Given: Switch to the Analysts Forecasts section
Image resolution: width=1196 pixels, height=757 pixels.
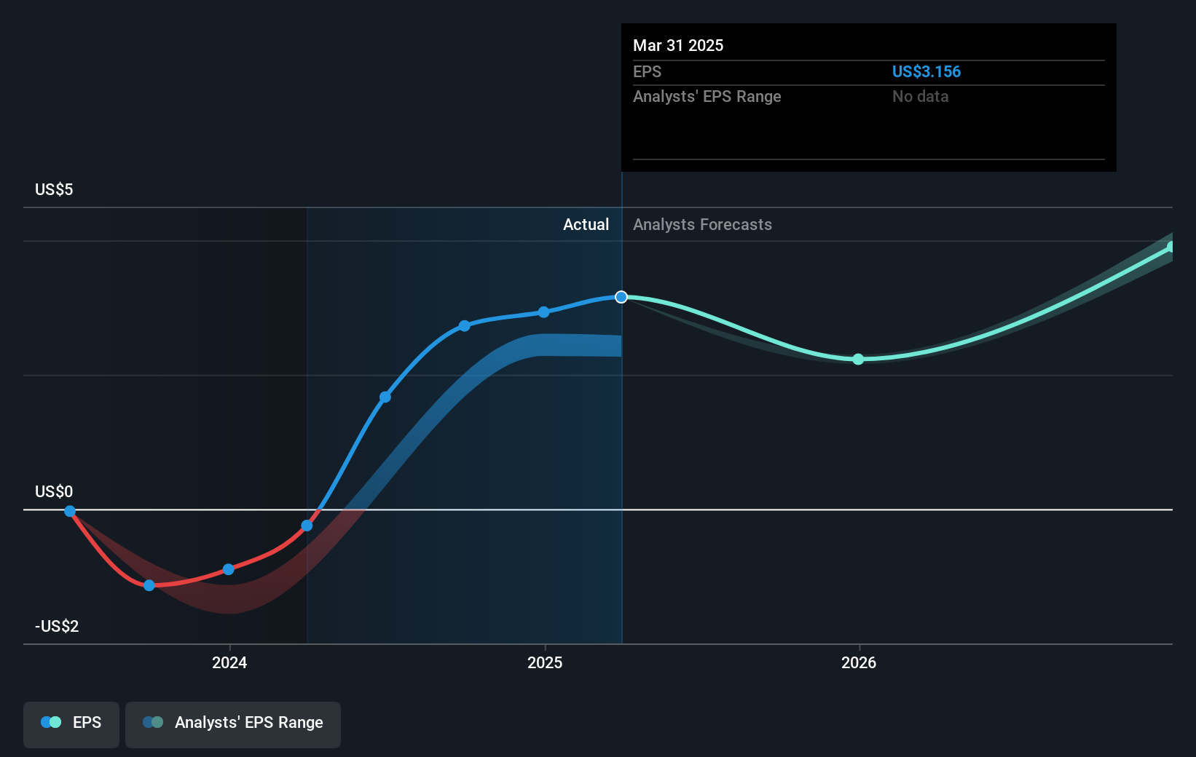Looking at the screenshot, I should pos(701,224).
